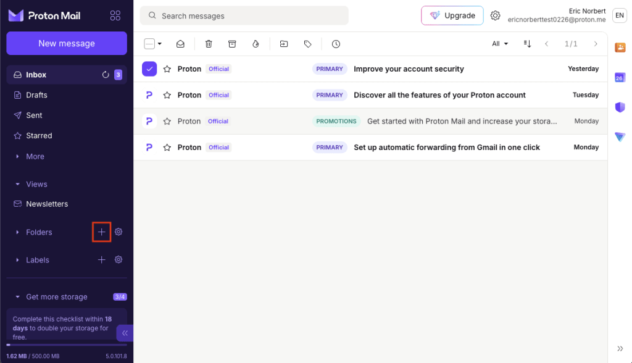Click the Search messages field
Screen dimensions: 632x363
244,15
